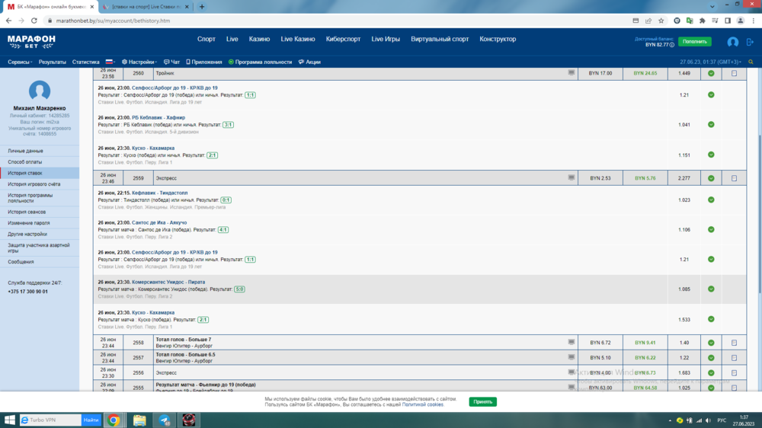Open the language flag dropdown
The height and width of the screenshot is (428, 762).
point(110,62)
